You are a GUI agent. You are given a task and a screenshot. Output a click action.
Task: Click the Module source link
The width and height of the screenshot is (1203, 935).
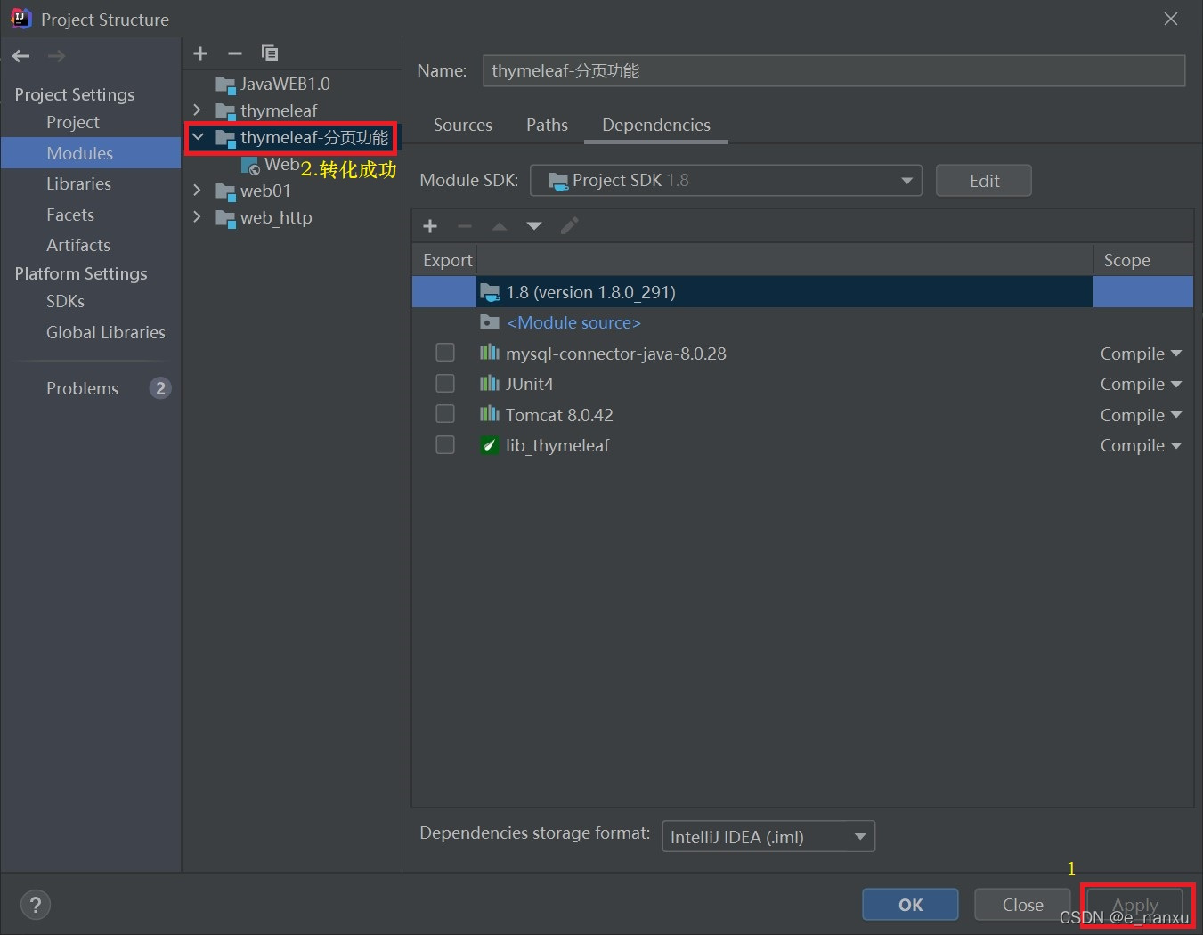[x=574, y=322]
